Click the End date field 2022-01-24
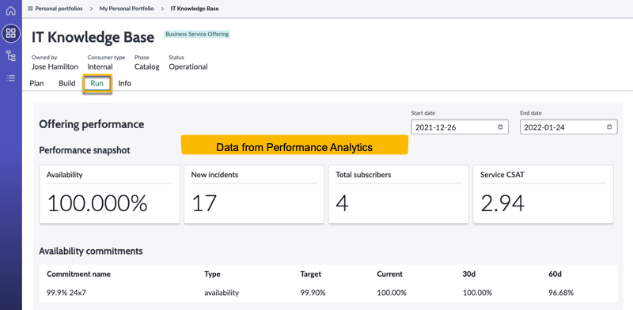 [568, 127]
